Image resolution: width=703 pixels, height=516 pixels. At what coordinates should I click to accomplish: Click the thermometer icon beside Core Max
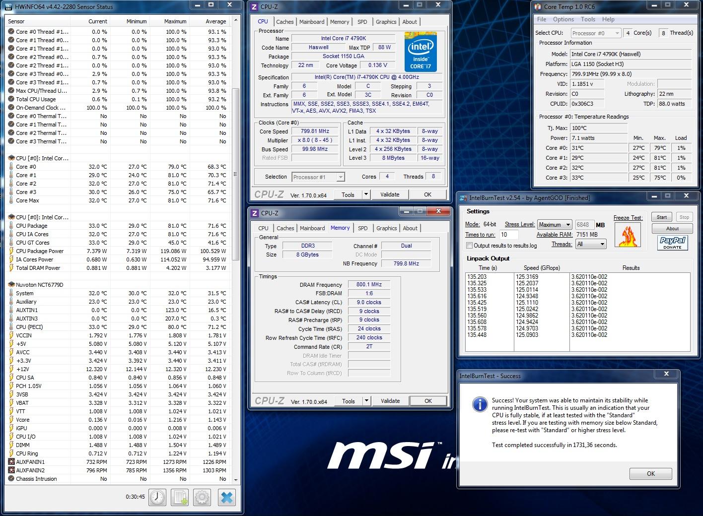(11, 200)
